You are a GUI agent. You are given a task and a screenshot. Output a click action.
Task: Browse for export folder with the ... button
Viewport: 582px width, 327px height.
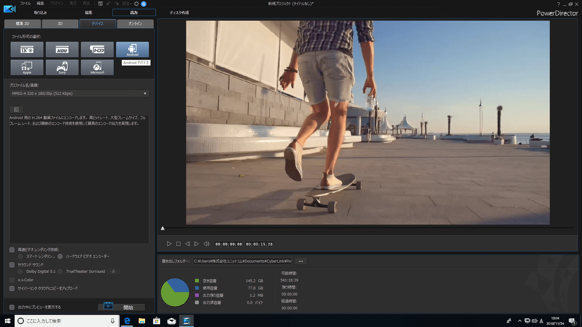click(x=301, y=261)
